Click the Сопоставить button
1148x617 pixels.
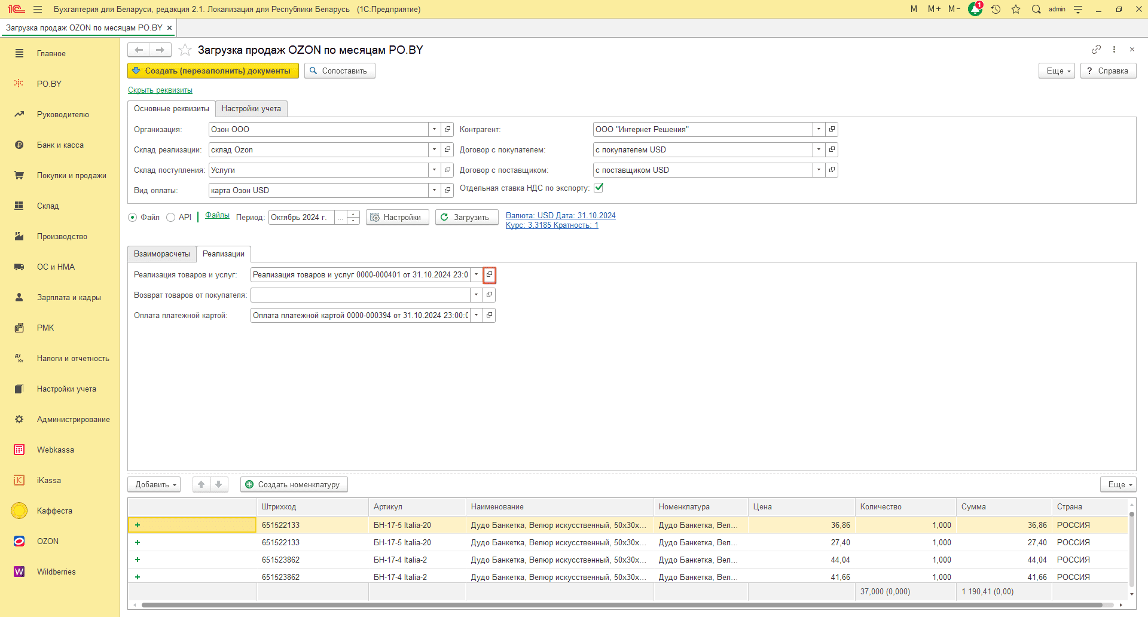click(x=340, y=71)
